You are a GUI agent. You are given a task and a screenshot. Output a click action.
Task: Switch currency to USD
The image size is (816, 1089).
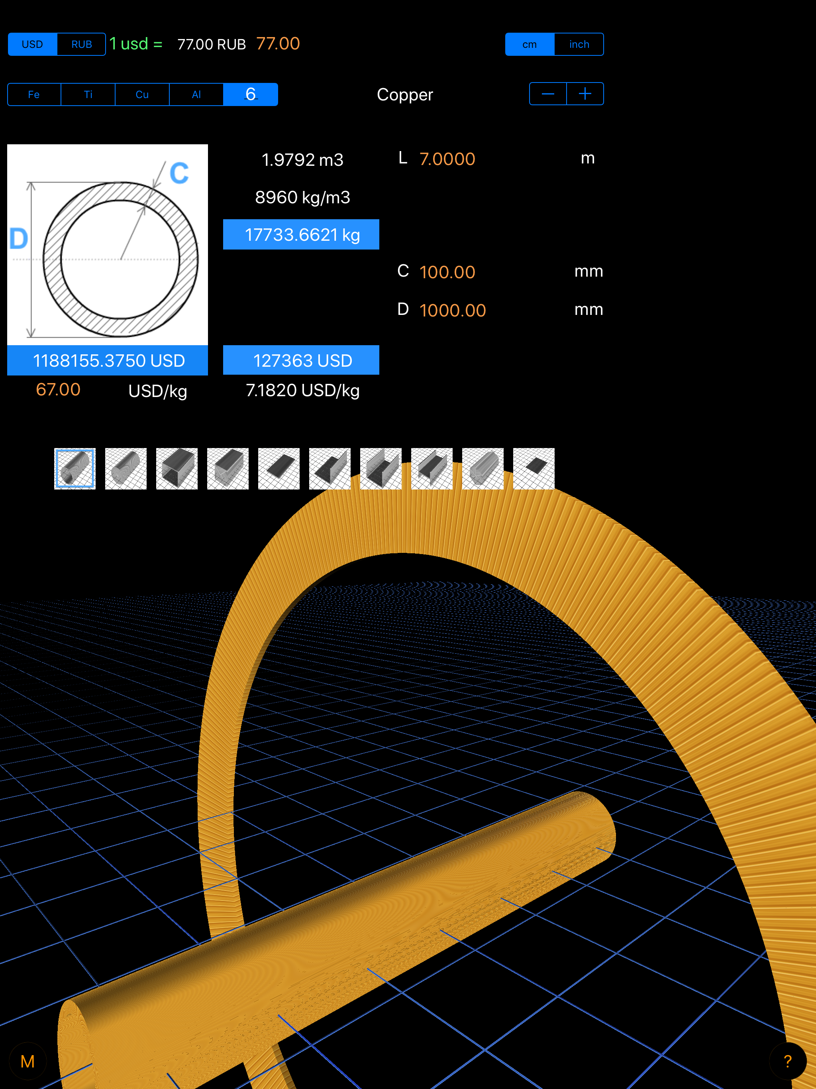[33, 44]
